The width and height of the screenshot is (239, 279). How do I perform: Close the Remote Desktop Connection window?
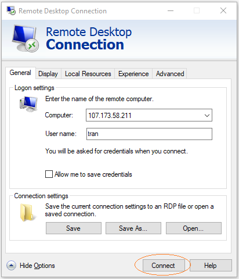point(223,10)
